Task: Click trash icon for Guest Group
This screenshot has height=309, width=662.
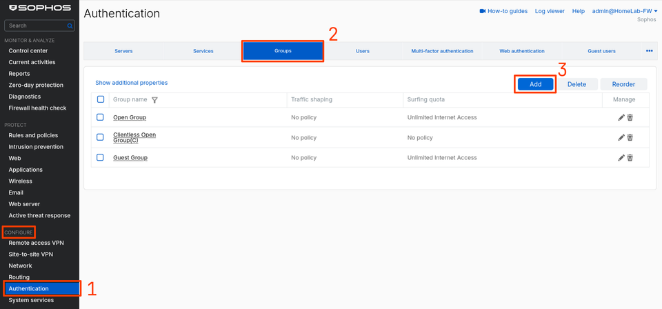Action: coord(630,157)
